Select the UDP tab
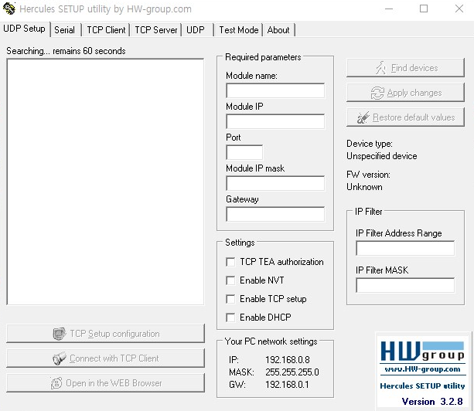 pos(196,30)
